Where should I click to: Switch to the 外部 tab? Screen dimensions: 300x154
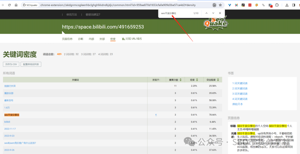click(102, 39)
